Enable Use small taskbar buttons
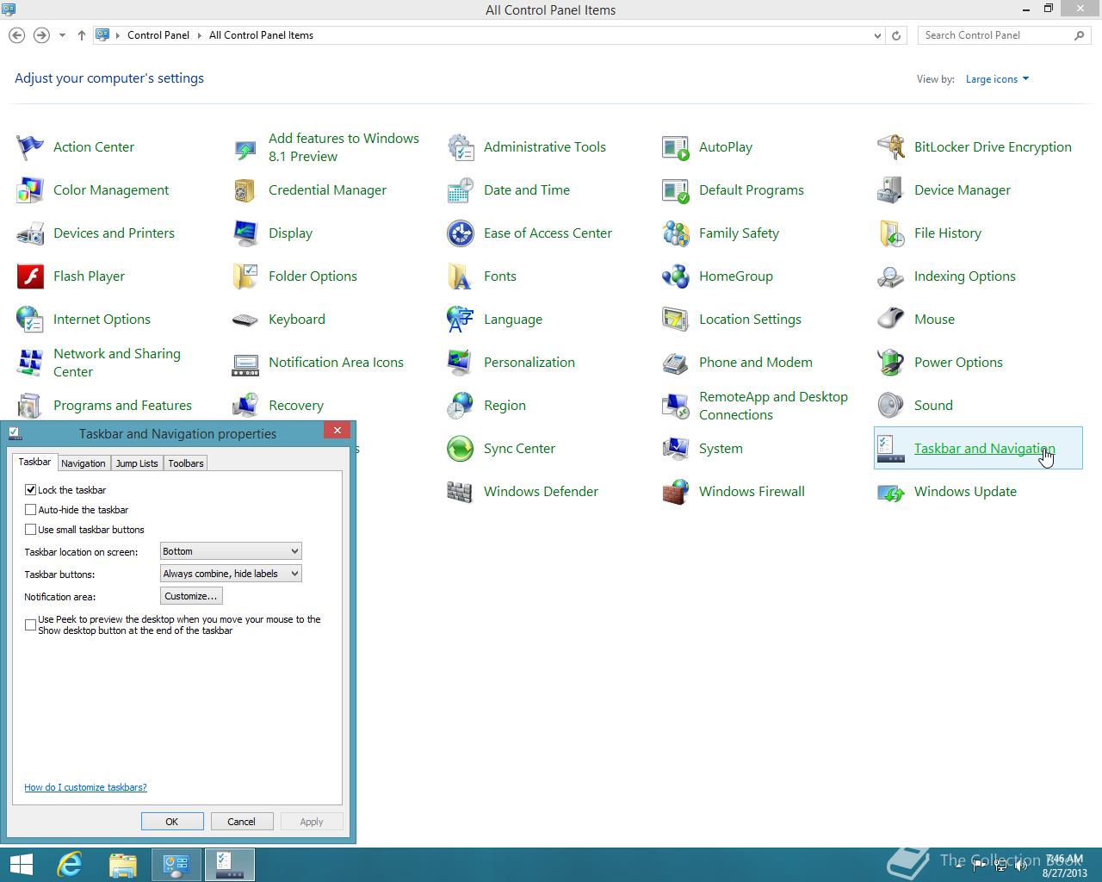1102x882 pixels. [x=31, y=529]
